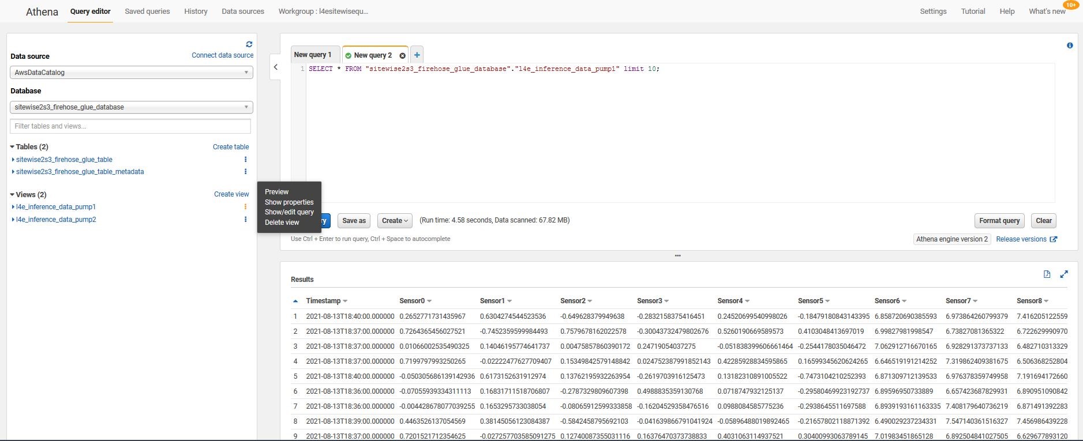Click the results row sort arrow icon
This screenshot has height=441, width=1083.
(295, 301)
